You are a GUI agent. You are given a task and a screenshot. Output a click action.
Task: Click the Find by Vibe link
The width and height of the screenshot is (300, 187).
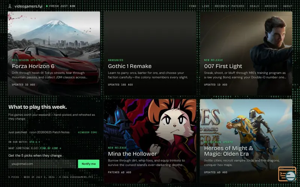point(51,148)
